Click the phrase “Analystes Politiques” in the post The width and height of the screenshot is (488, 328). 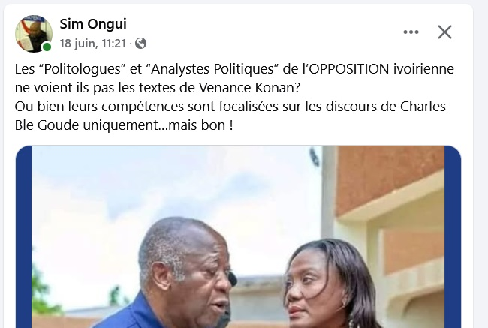(212, 69)
